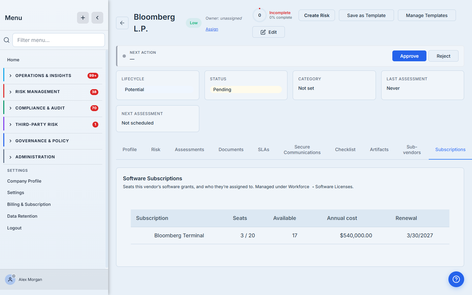
Task: Click the 0 completion progress ring
Action: [260, 15]
